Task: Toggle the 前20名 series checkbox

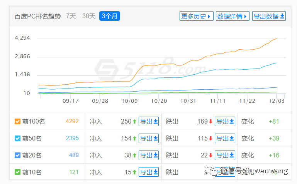Action: point(17,155)
